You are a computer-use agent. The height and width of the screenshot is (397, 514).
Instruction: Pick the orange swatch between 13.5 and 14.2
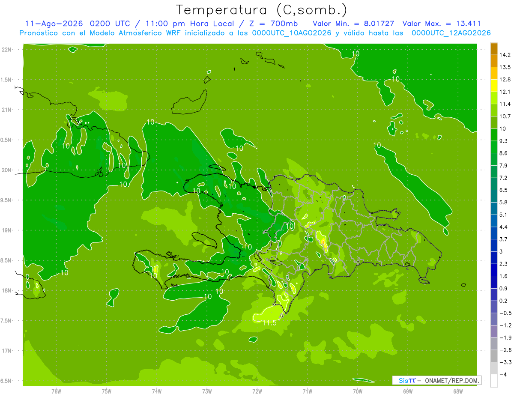coord(494,61)
